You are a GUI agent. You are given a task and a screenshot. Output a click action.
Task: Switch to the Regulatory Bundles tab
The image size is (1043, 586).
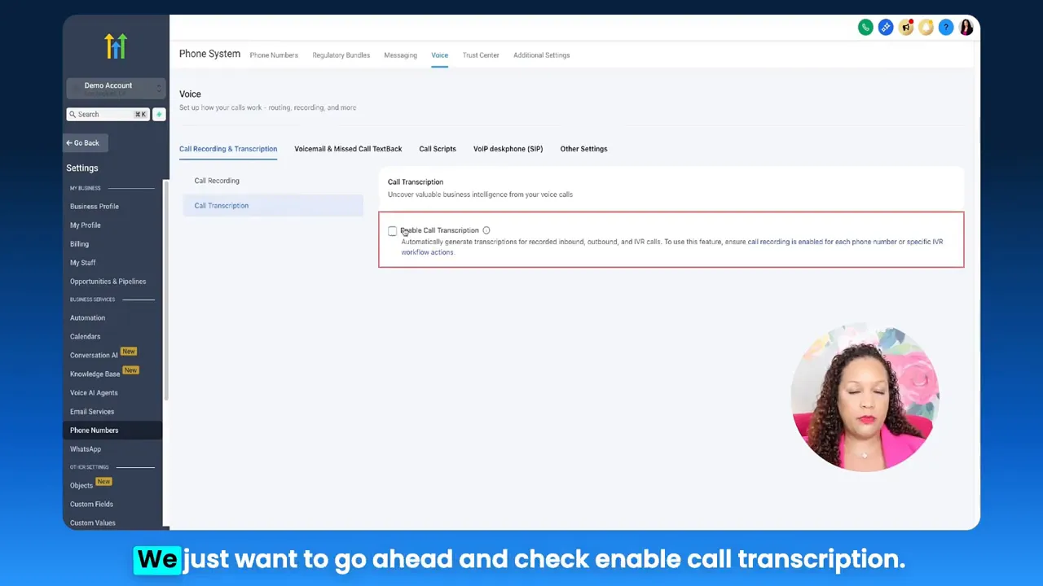coord(341,55)
